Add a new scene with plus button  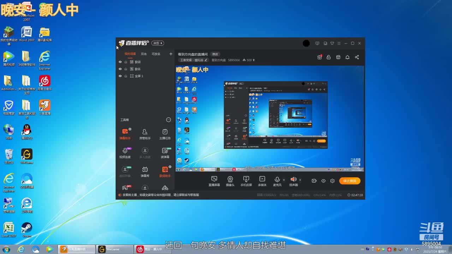tap(171, 54)
